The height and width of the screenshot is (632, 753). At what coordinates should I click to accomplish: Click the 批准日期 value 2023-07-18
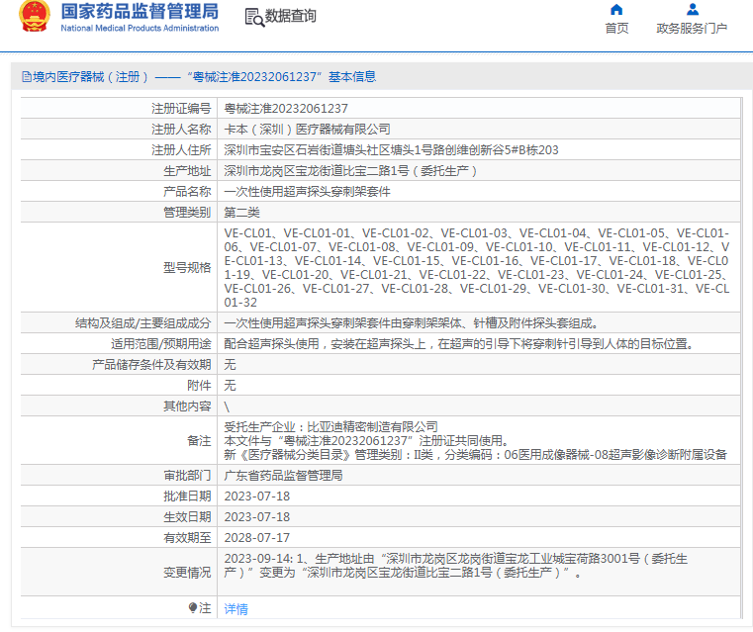pyautogui.click(x=257, y=497)
